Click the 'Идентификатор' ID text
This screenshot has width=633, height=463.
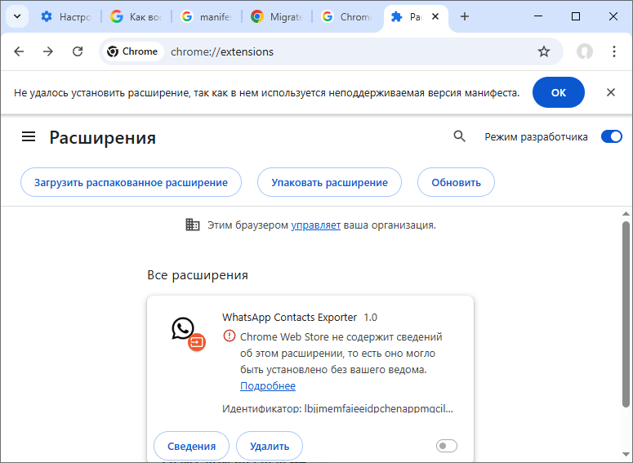(337, 408)
